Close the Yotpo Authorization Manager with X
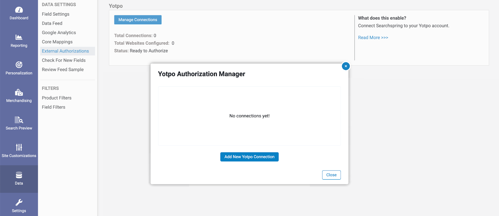 [346, 66]
